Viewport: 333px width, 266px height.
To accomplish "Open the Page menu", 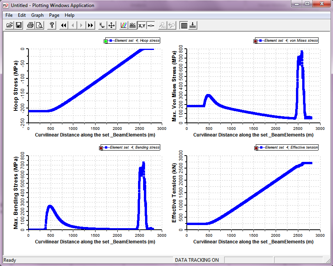I will 54,15.
